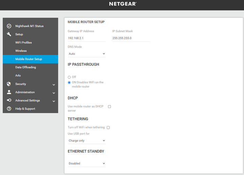Open Advanced Settings section label

click(27, 101)
